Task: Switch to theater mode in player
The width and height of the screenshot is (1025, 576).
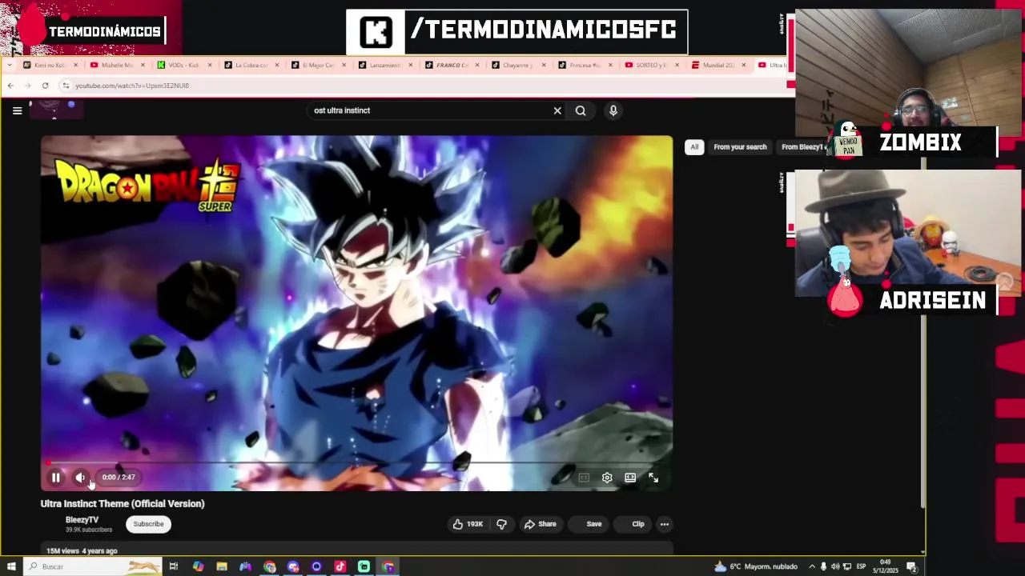Action: tap(630, 478)
